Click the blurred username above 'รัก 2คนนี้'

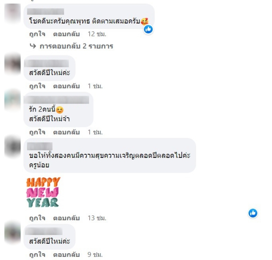click(56, 100)
